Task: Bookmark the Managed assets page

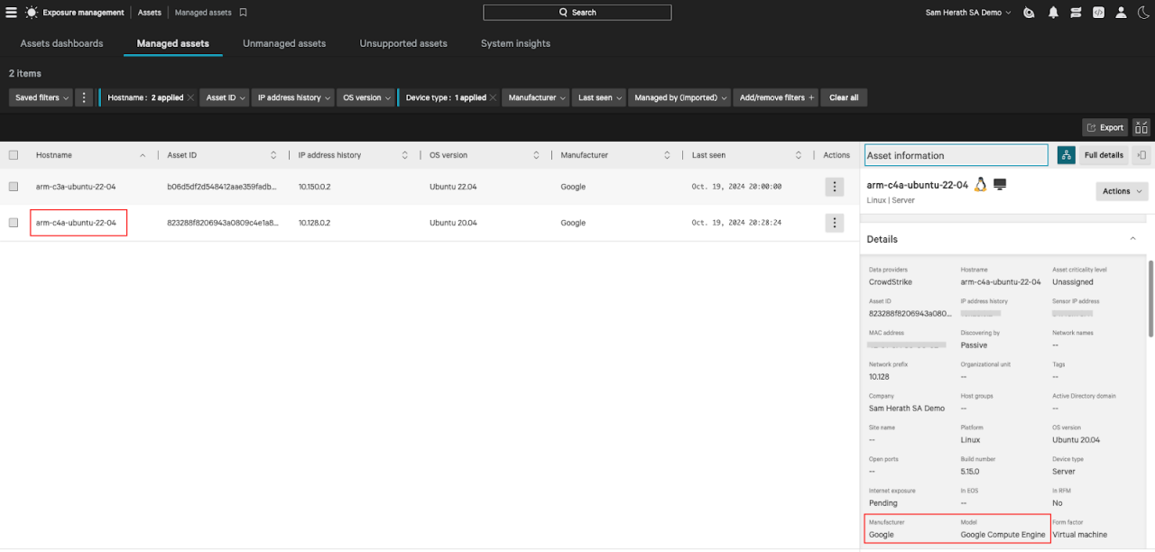Action: pyautogui.click(x=243, y=13)
